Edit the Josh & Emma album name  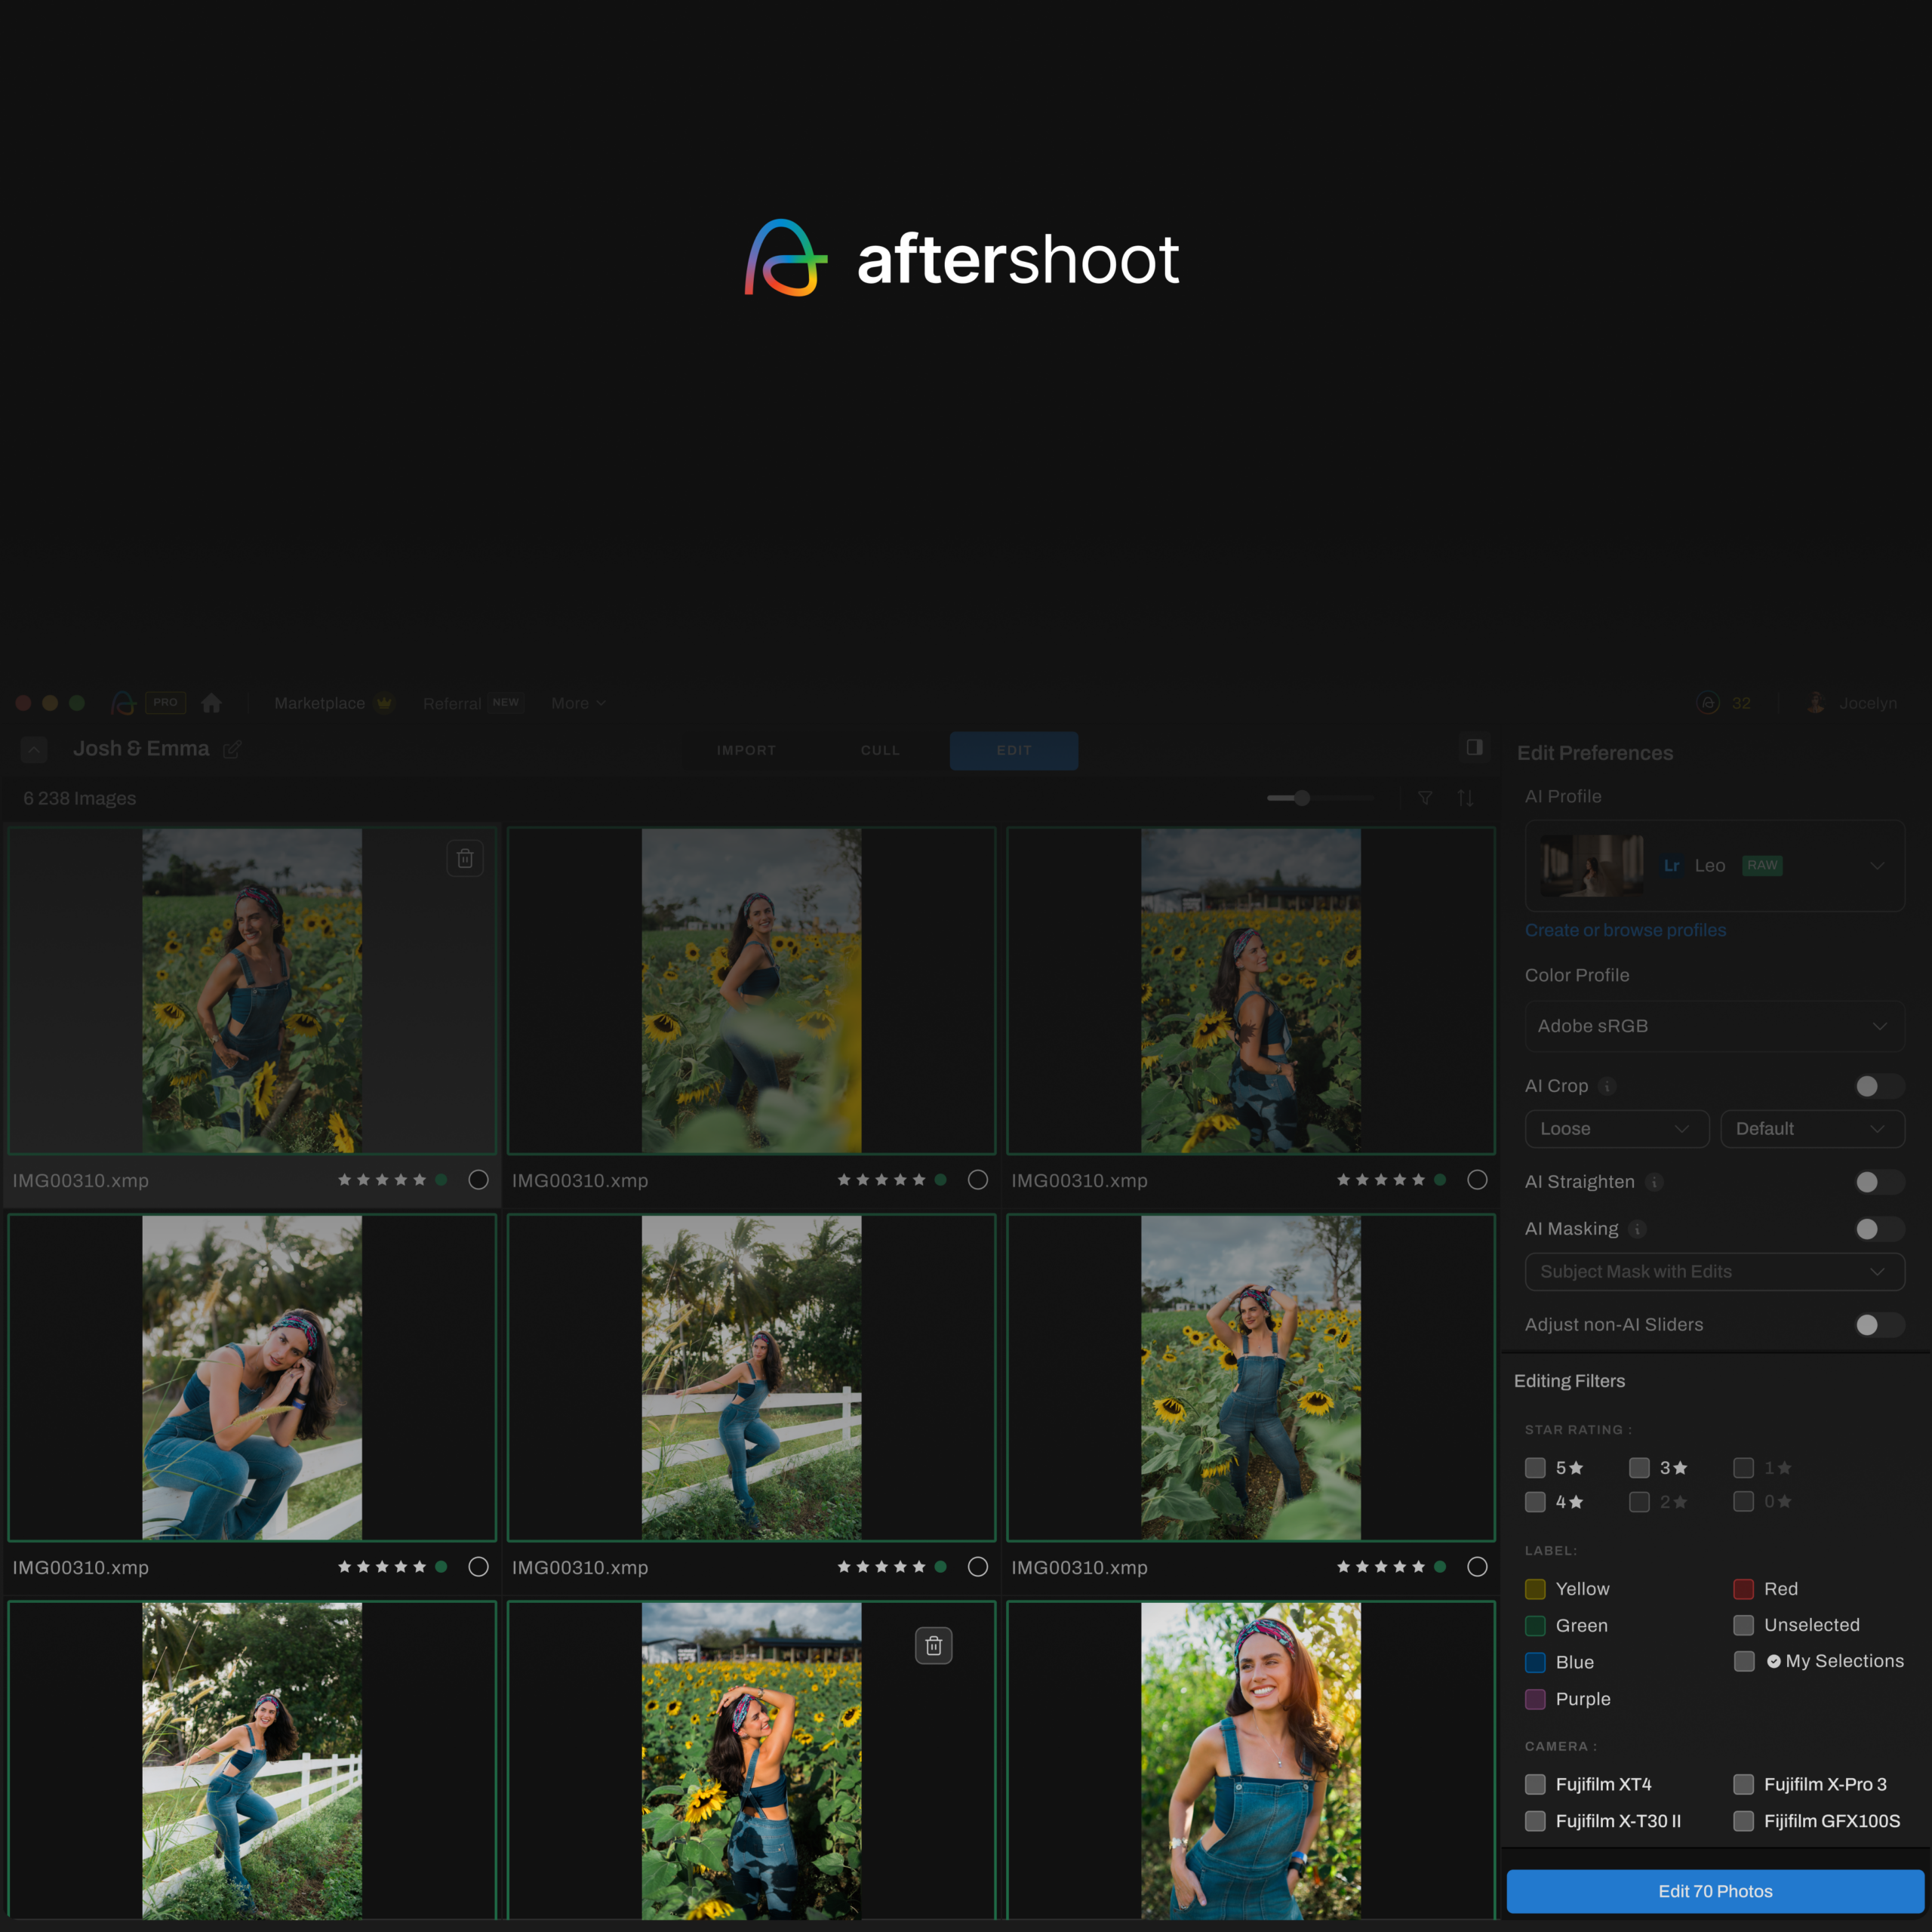(232, 749)
